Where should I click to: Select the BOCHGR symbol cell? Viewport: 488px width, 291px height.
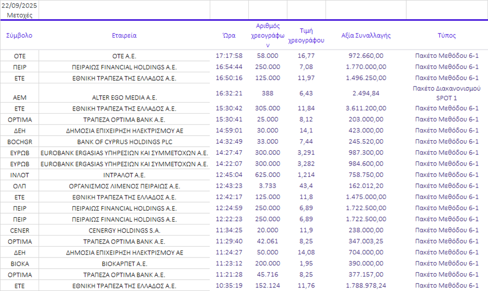pos(19,141)
